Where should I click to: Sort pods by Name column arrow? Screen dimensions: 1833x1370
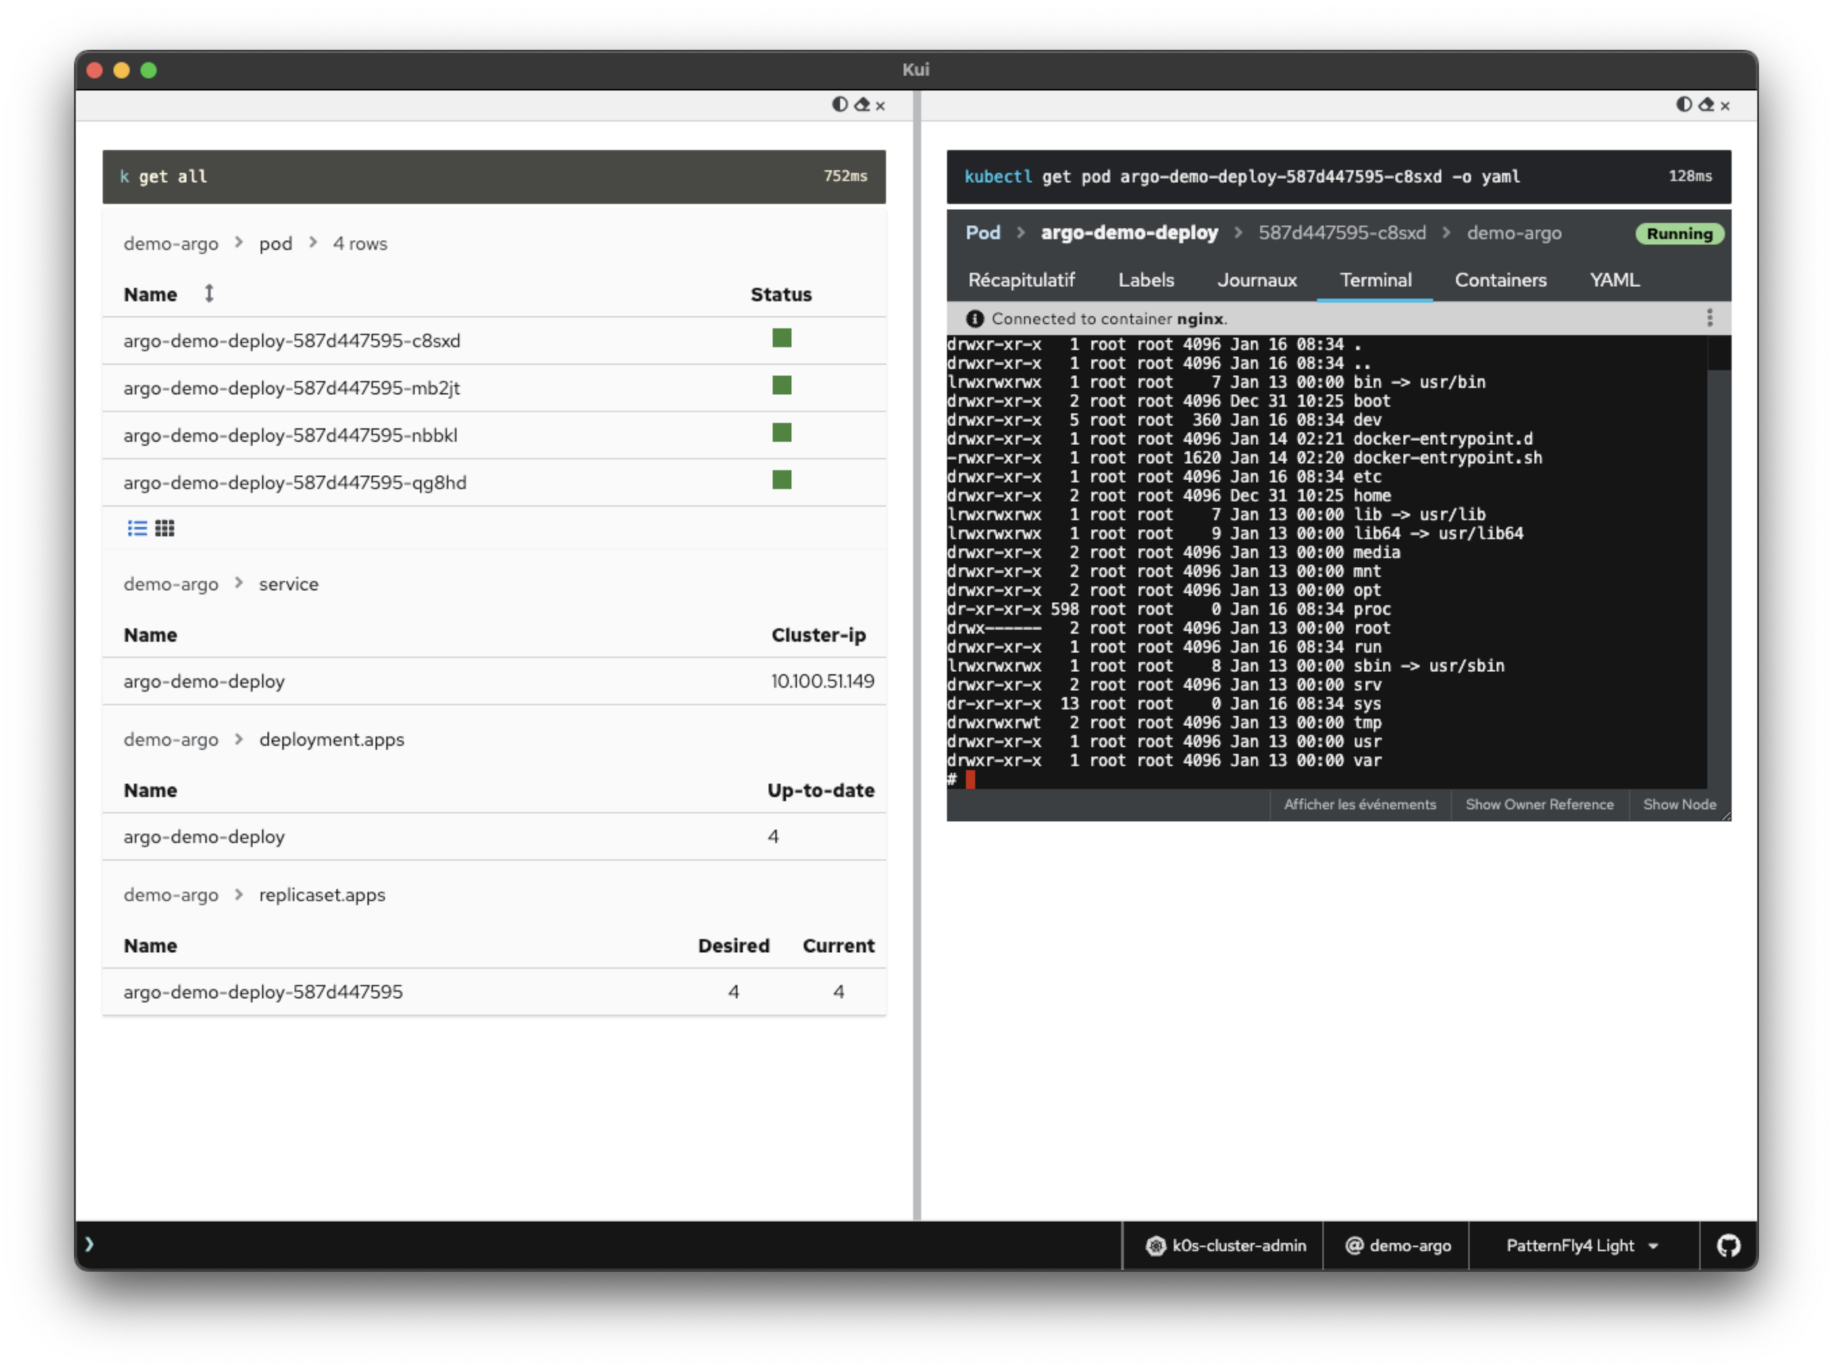(x=209, y=293)
